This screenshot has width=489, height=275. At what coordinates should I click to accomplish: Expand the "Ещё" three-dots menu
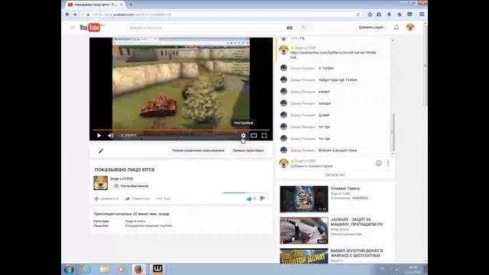pyautogui.click(x=163, y=199)
